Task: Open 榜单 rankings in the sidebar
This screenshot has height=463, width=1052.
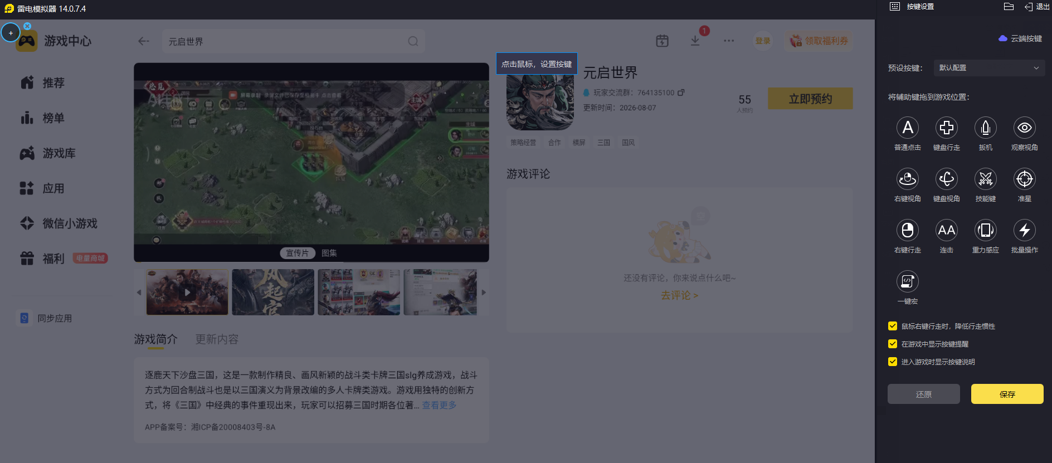Action: pyautogui.click(x=43, y=118)
